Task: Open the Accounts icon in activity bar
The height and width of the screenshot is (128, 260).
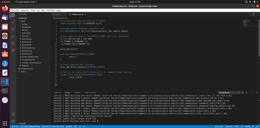Action: tap(13, 114)
